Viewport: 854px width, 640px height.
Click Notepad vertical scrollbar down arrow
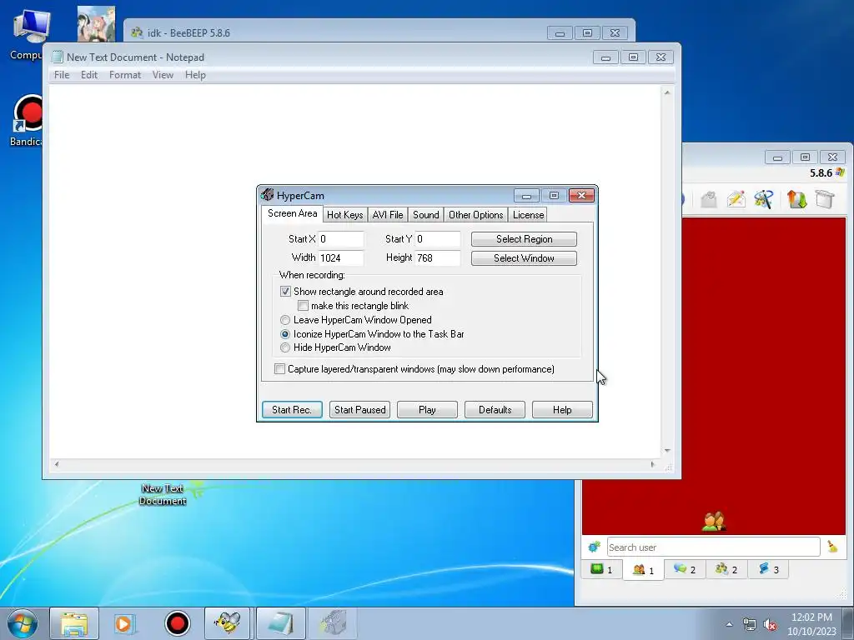click(x=667, y=451)
